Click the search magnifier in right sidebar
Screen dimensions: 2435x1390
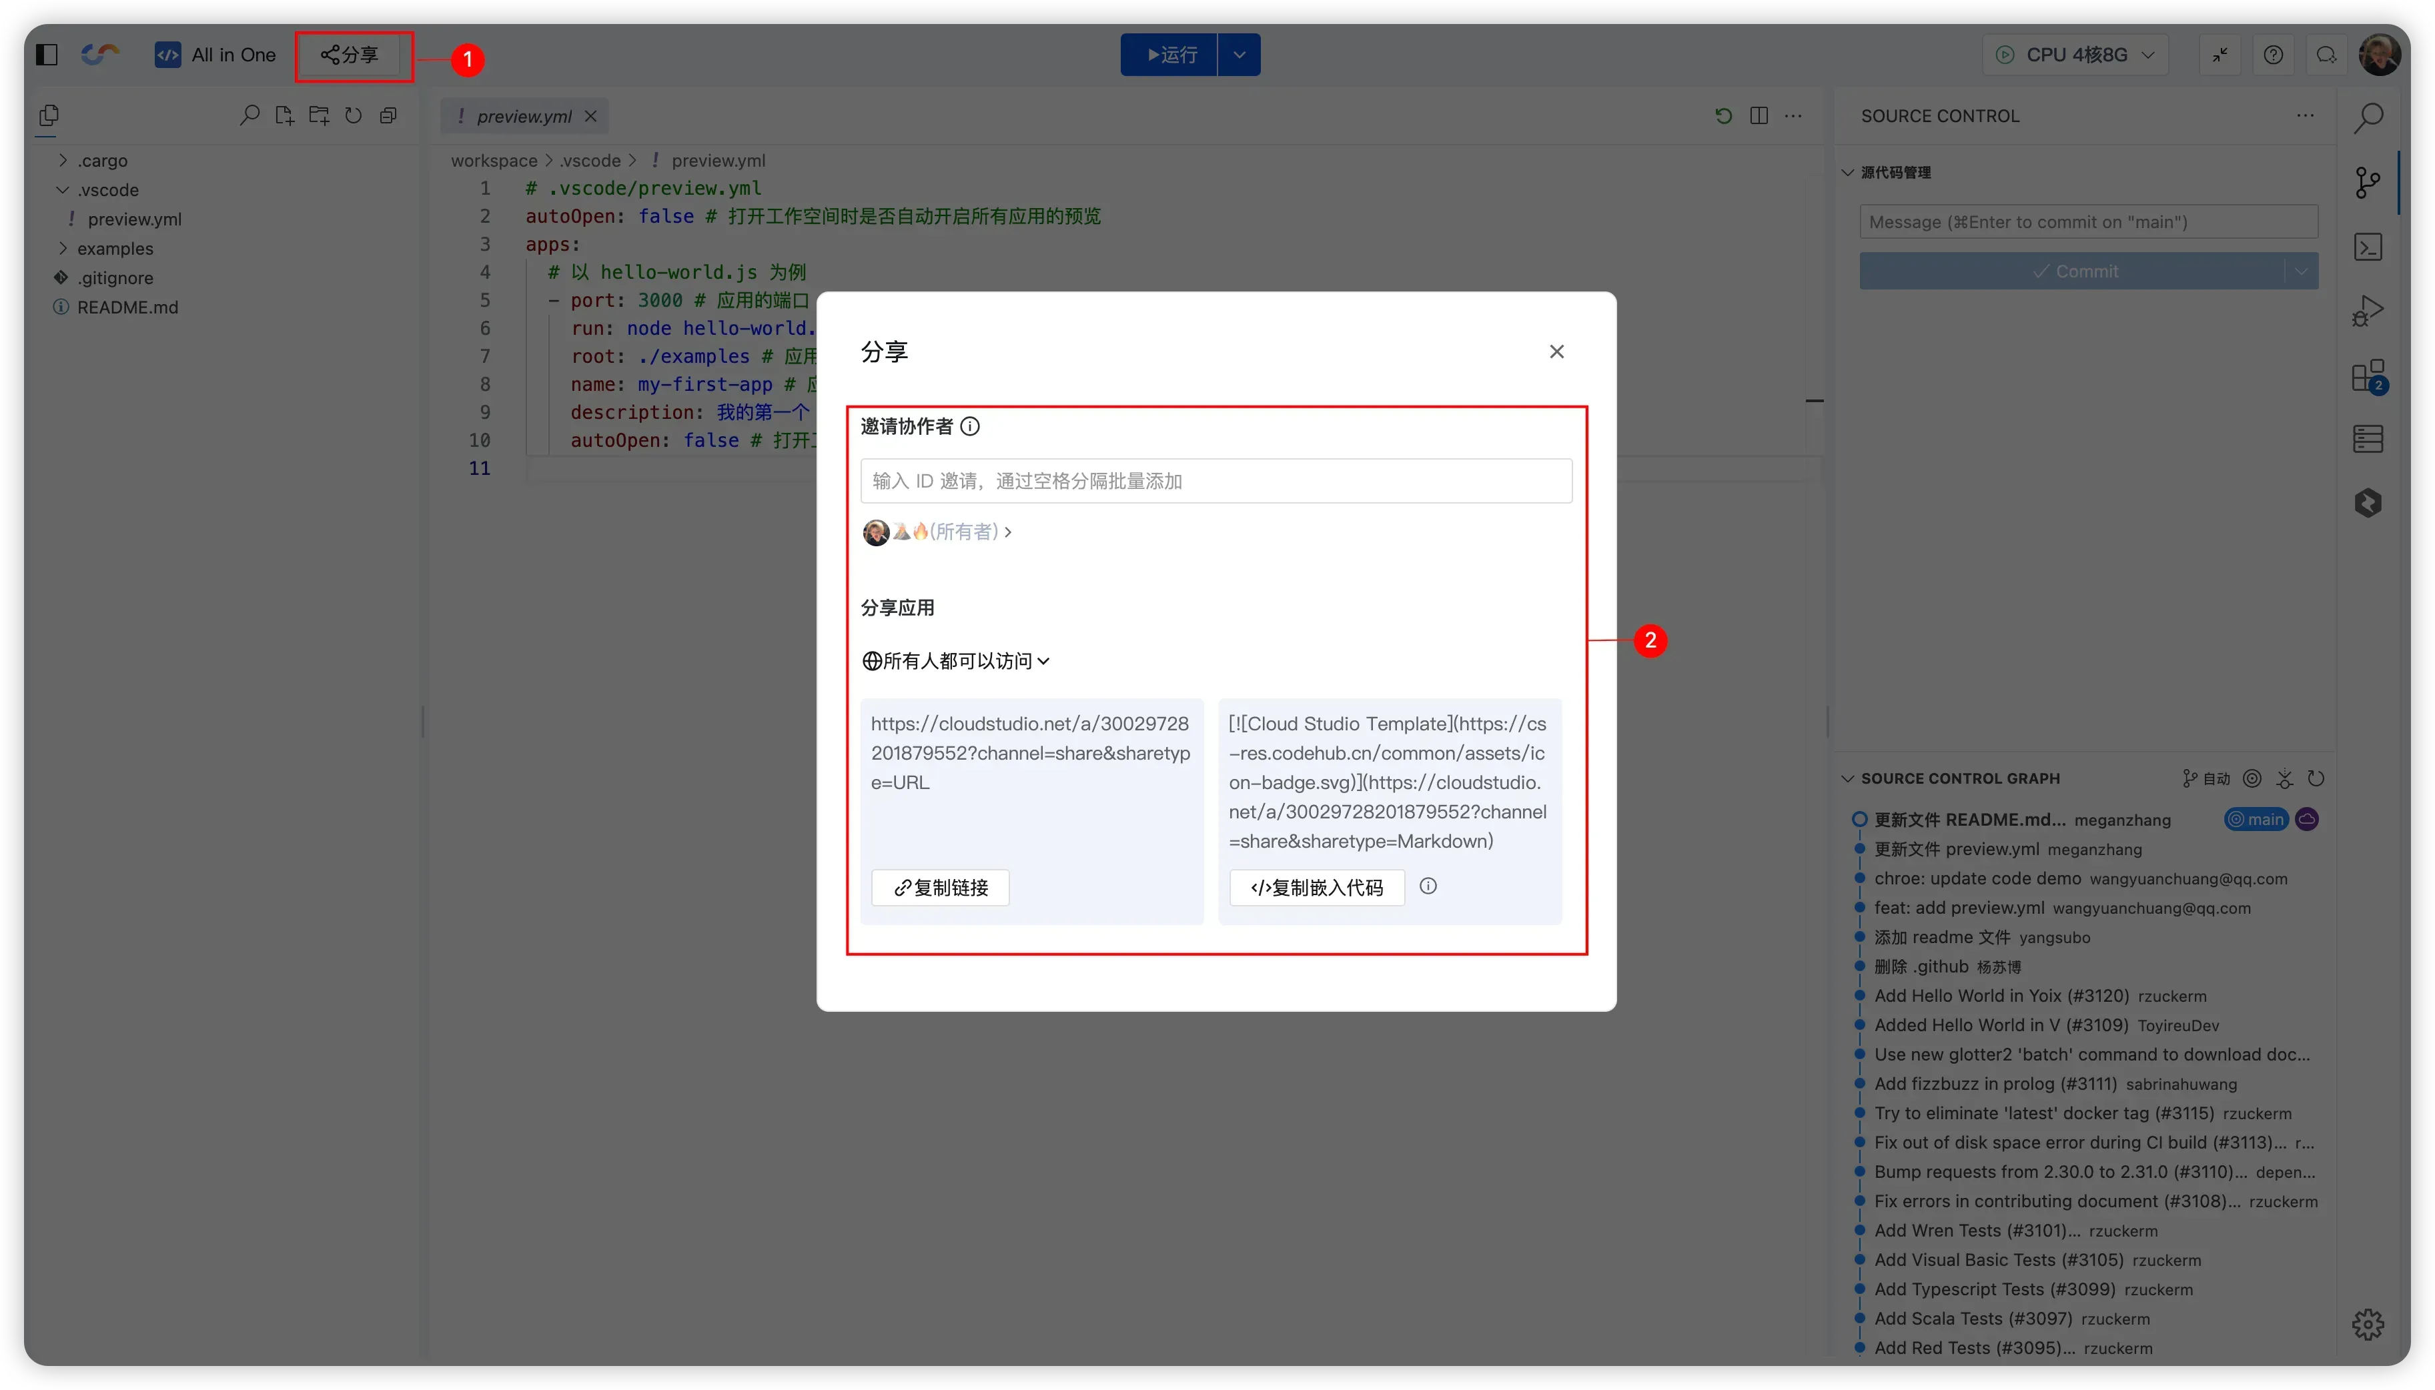[2367, 118]
